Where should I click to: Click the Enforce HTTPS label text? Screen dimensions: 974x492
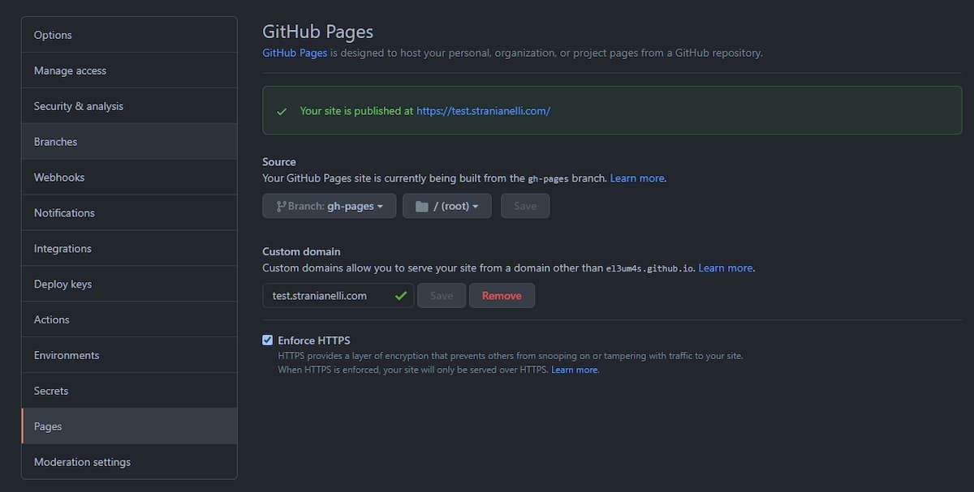(314, 340)
